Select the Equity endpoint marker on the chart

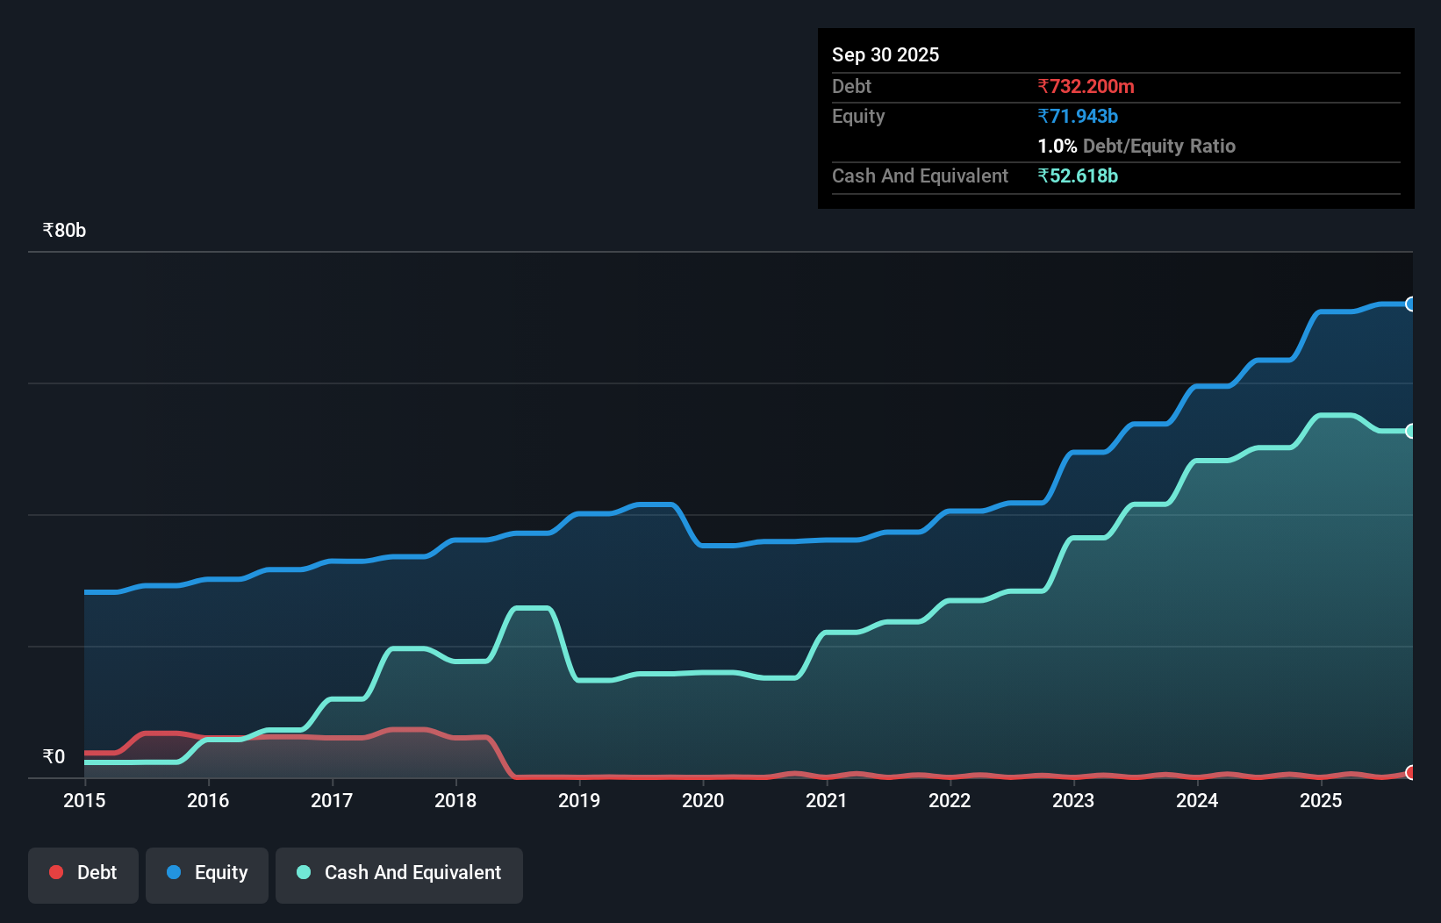(x=1411, y=304)
